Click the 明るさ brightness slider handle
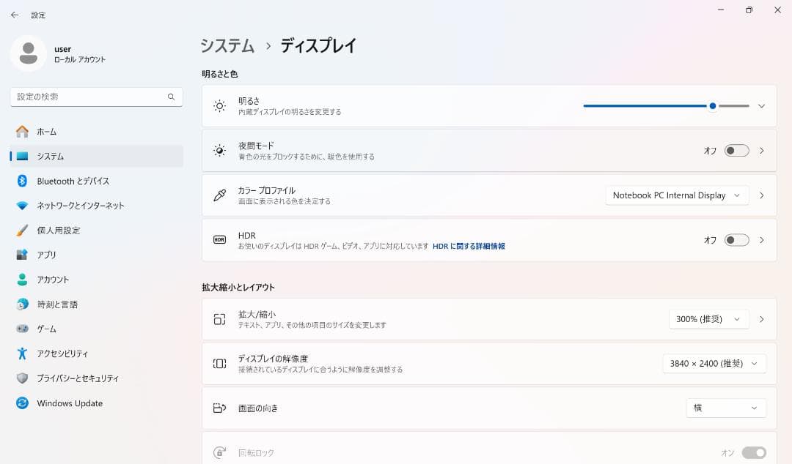The width and height of the screenshot is (792, 464). point(713,106)
